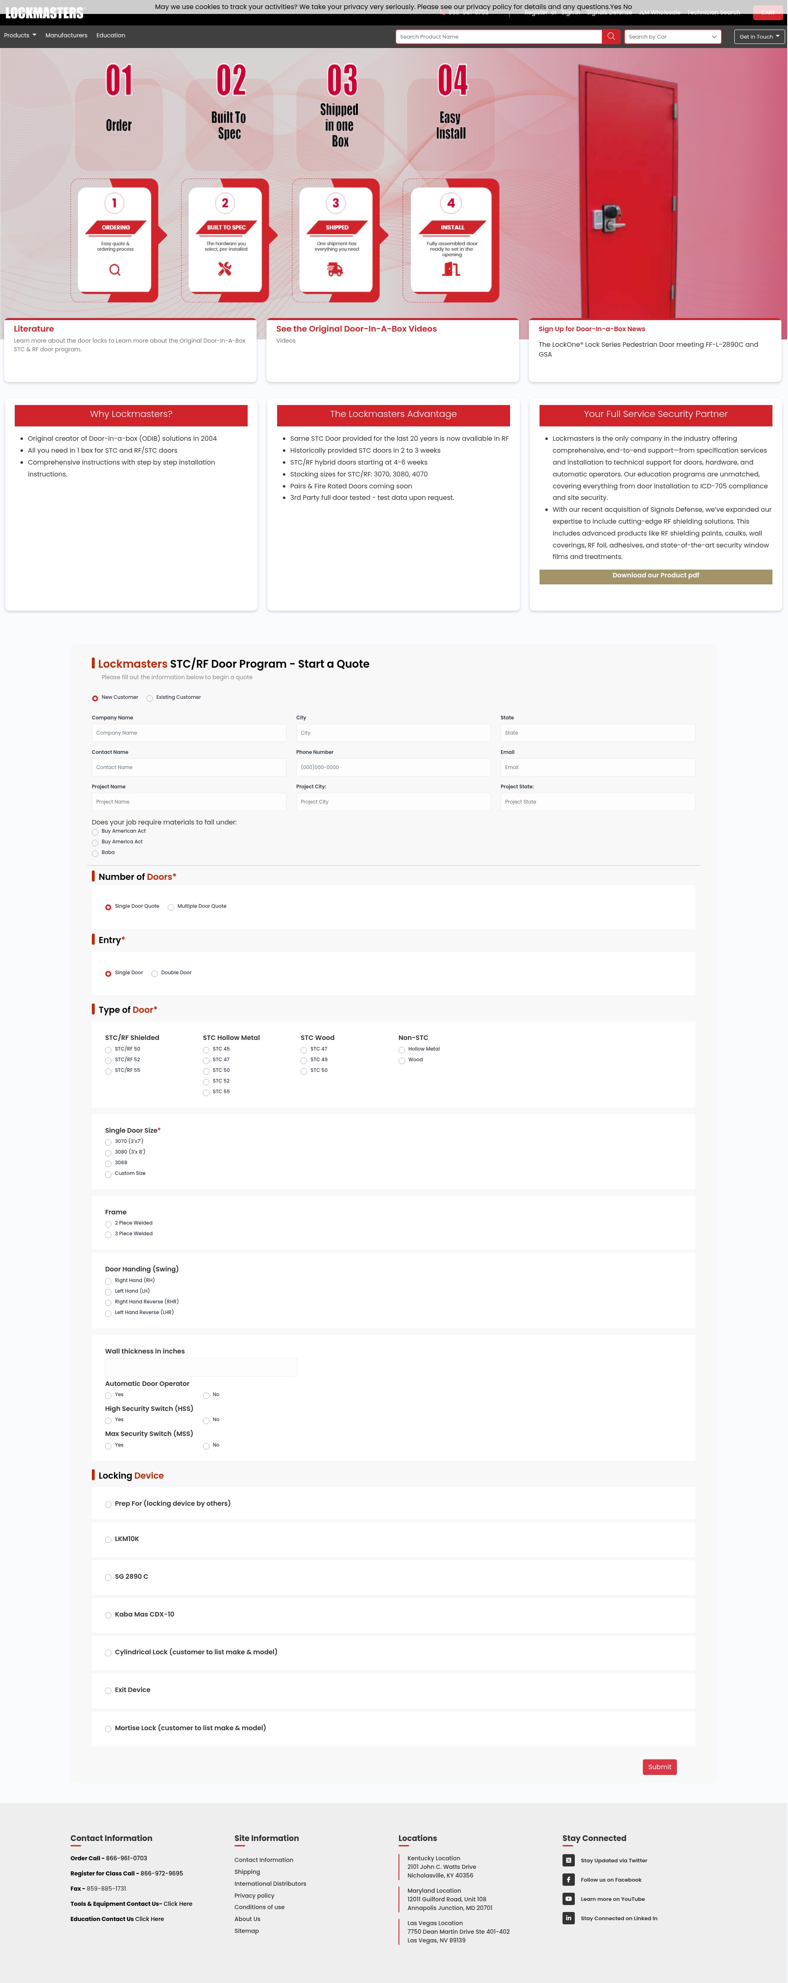Click the Email input field
The image size is (788, 1983).
597,767
